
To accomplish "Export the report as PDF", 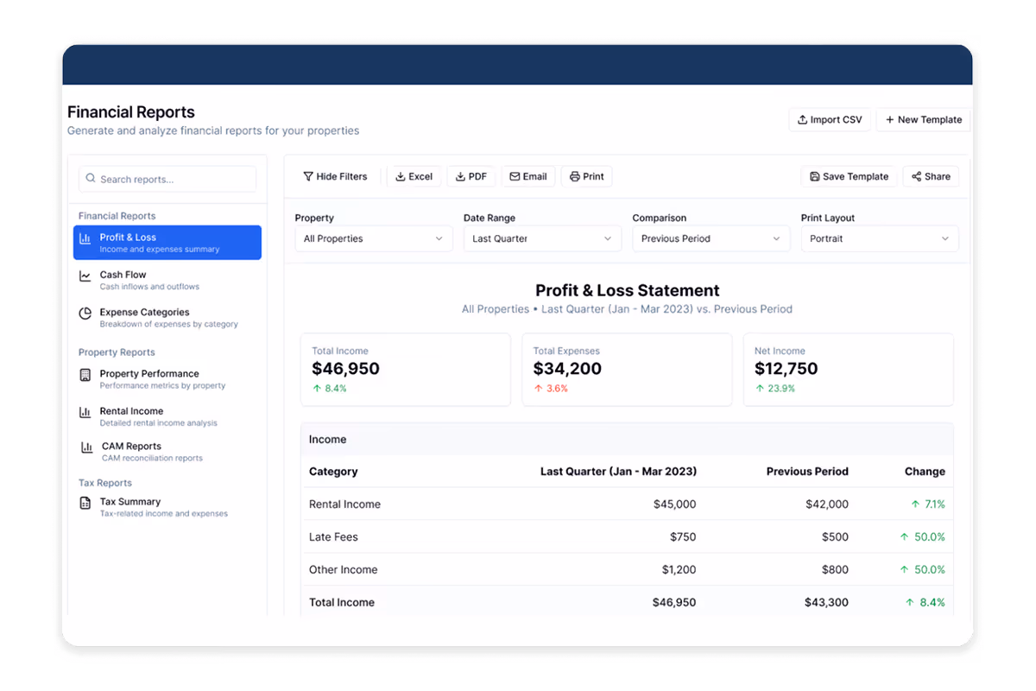I will point(471,176).
